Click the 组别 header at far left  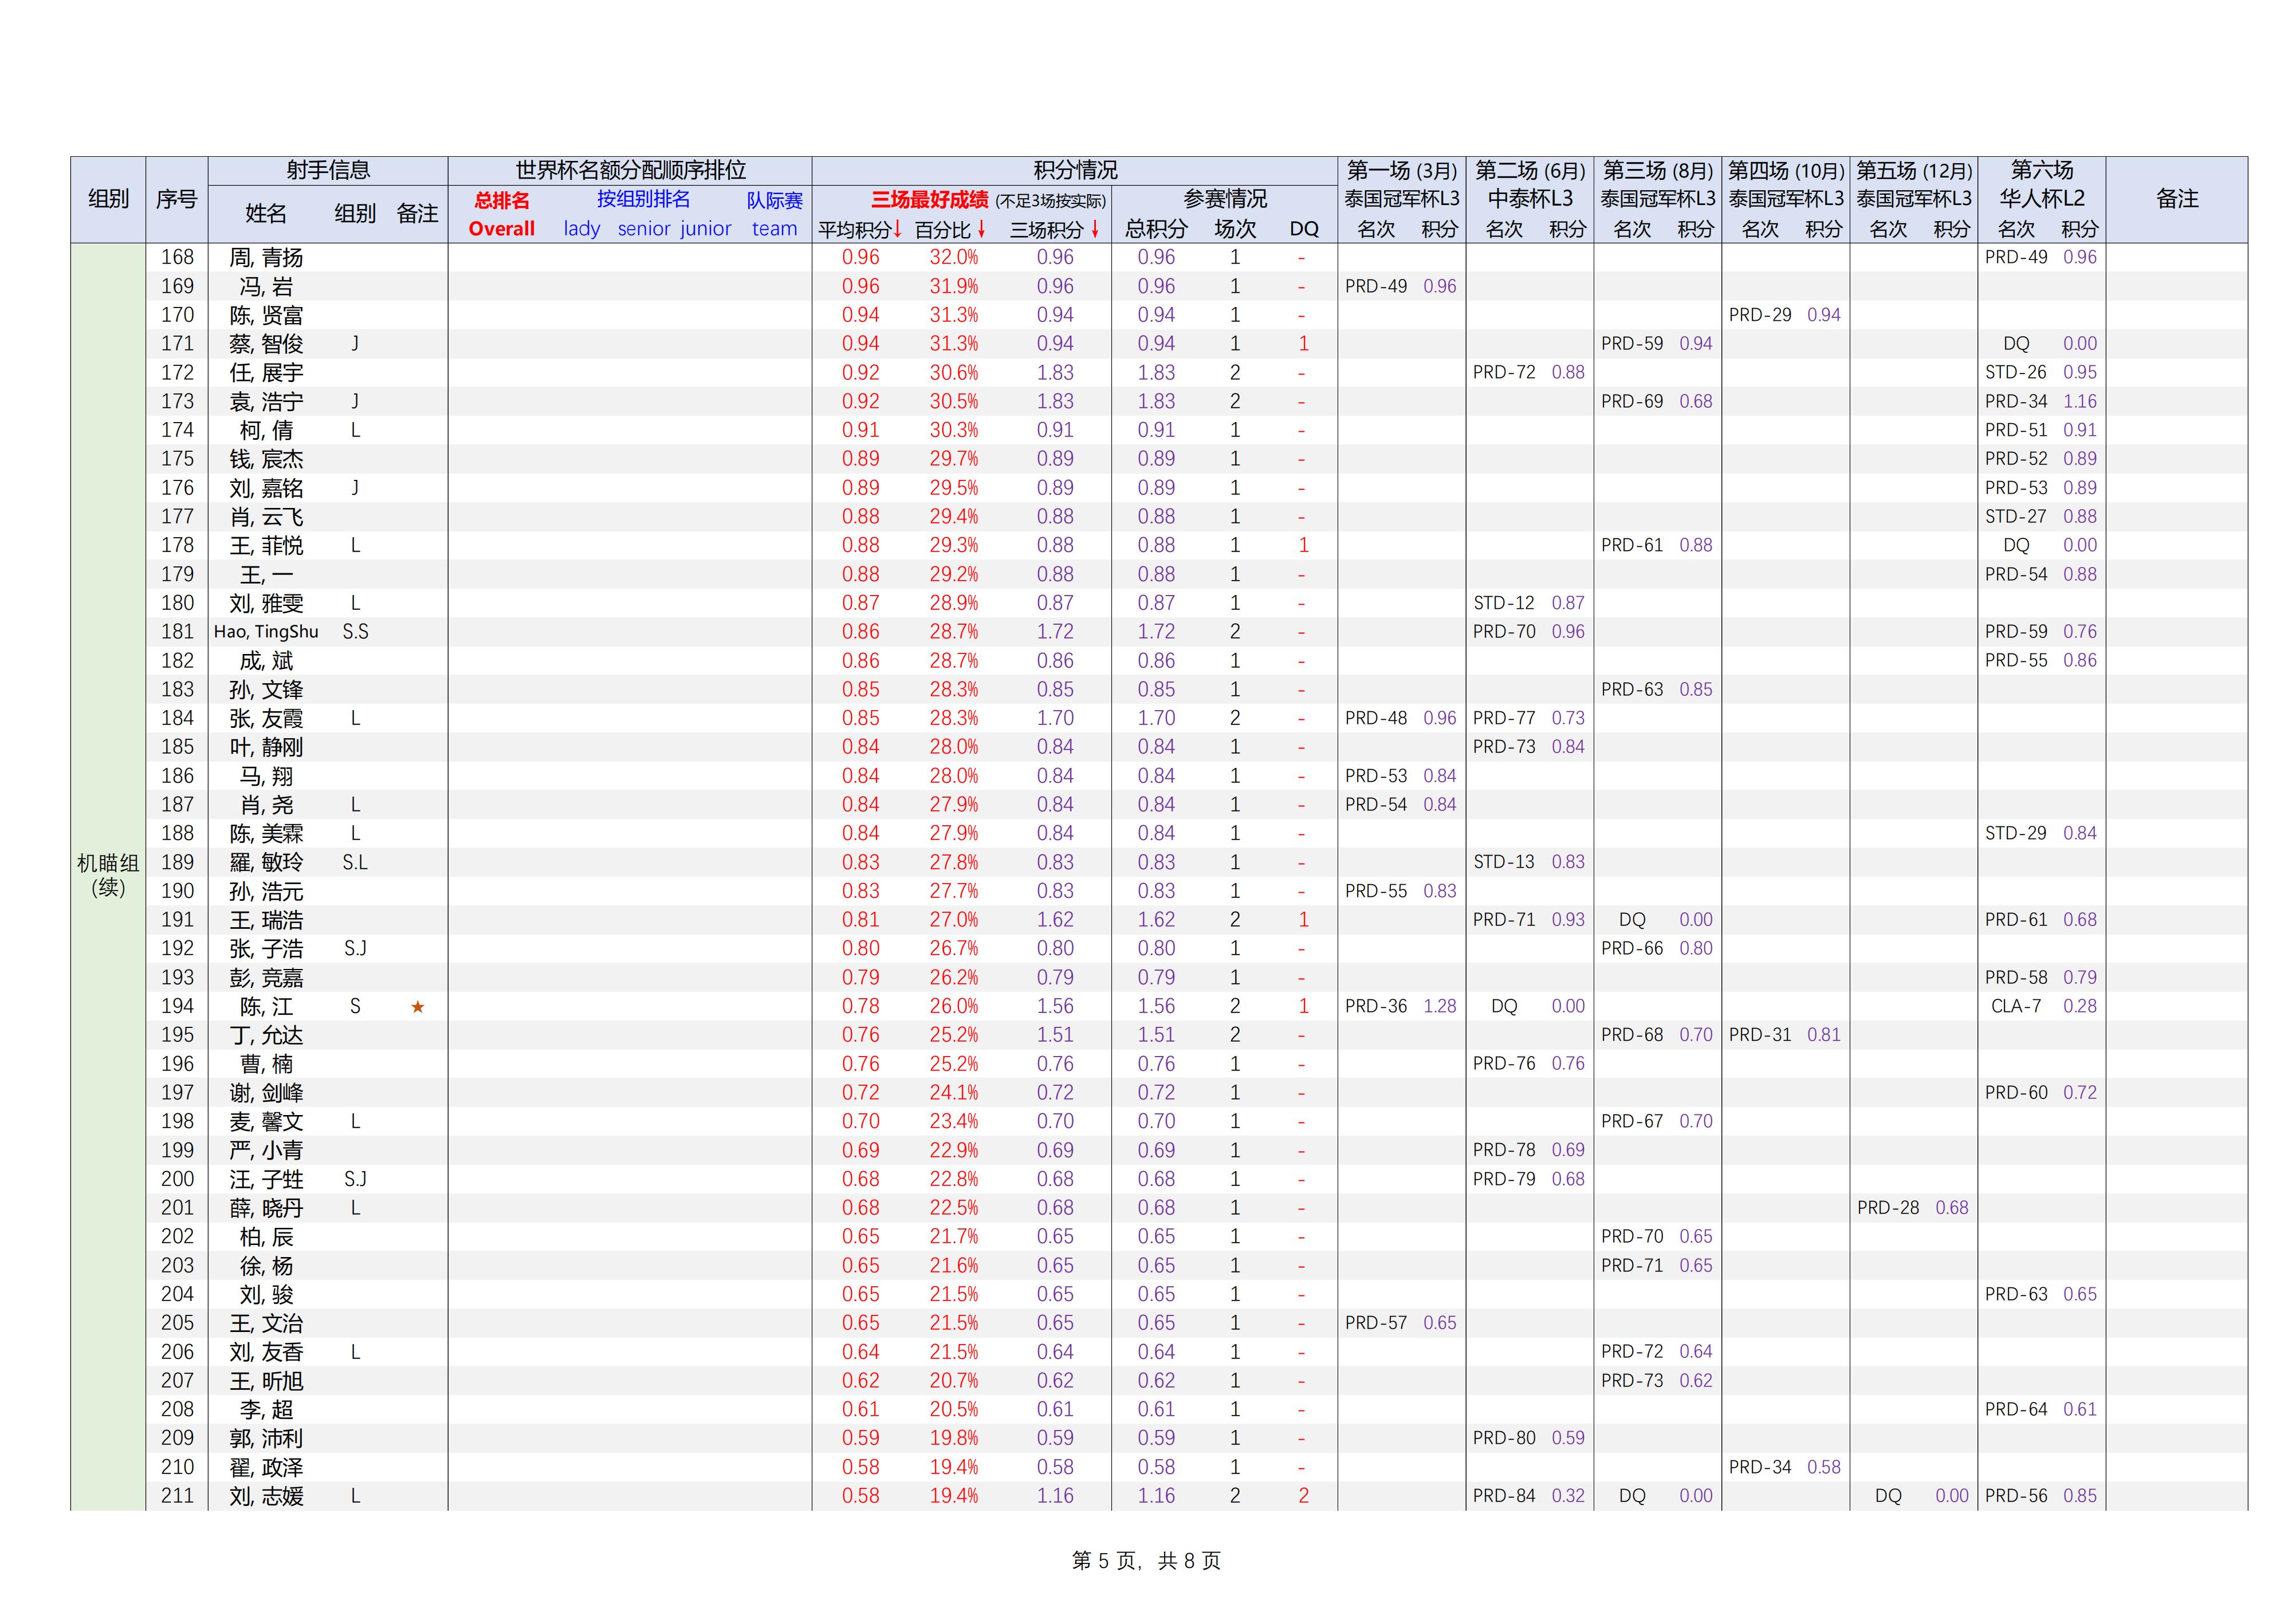pos(108,199)
